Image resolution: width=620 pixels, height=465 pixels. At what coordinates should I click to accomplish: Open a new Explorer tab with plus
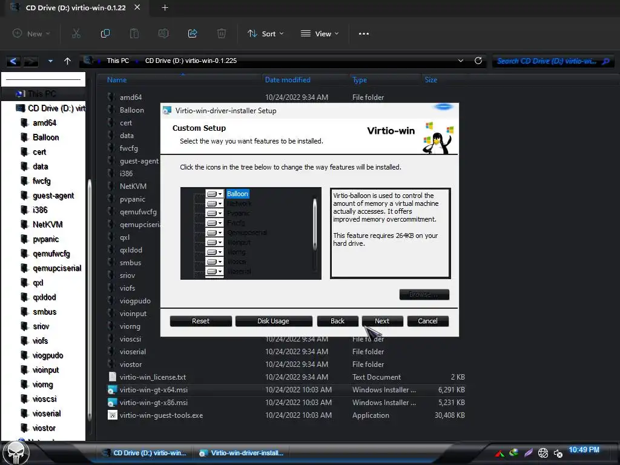165,7
